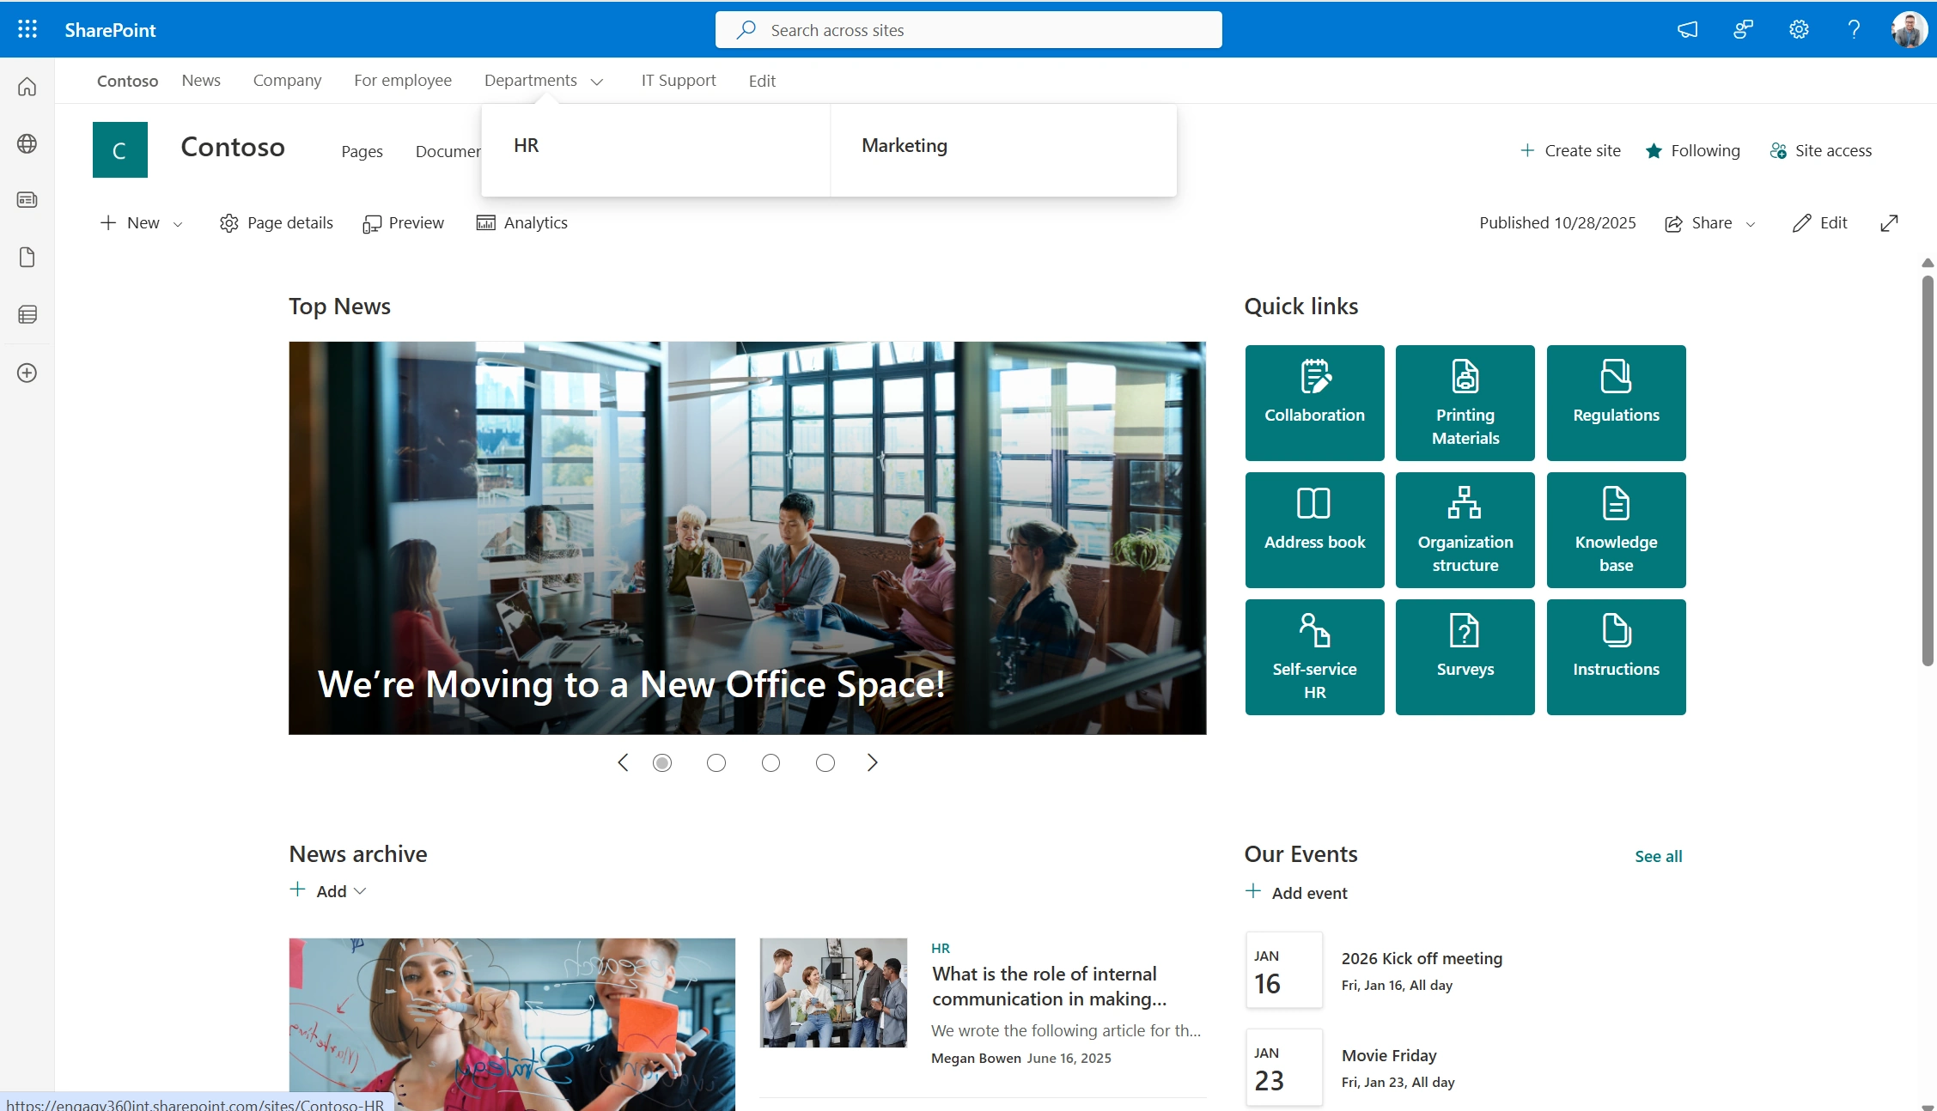This screenshot has height=1111, width=1937.
Task: Open the Address book quick link
Action: (1314, 529)
